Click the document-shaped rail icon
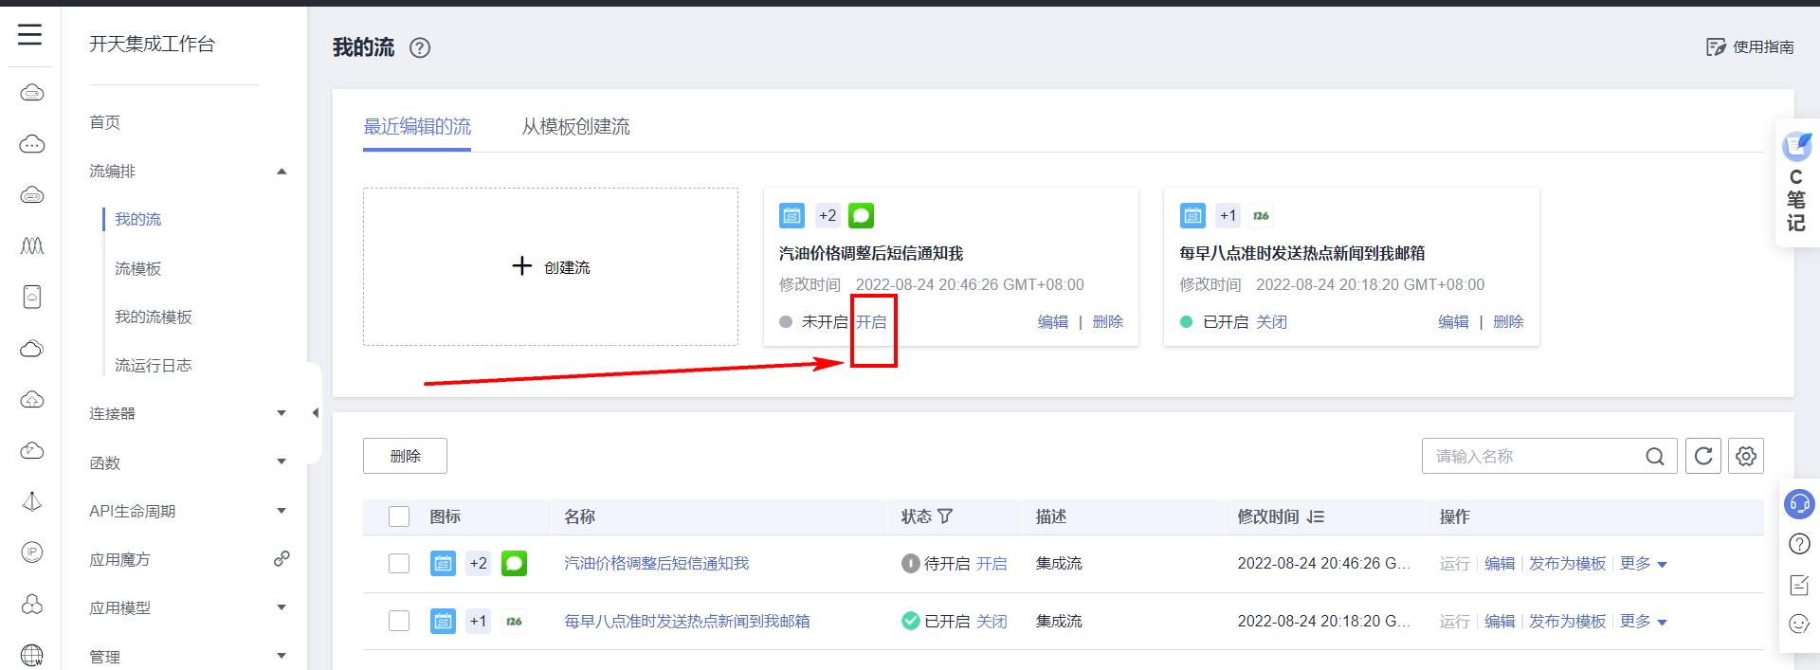This screenshot has height=670, width=1820. click(x=32, y=297)
